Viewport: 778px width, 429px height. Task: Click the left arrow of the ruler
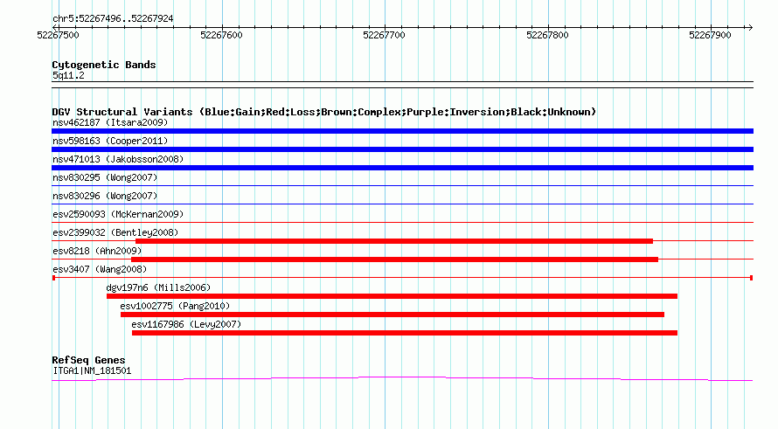tap(54, 27)
